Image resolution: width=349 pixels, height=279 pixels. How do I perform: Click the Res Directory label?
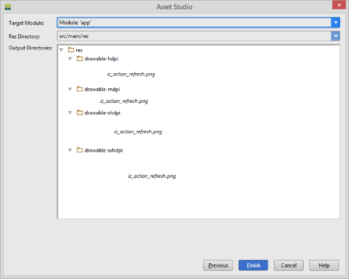[24, 36]
